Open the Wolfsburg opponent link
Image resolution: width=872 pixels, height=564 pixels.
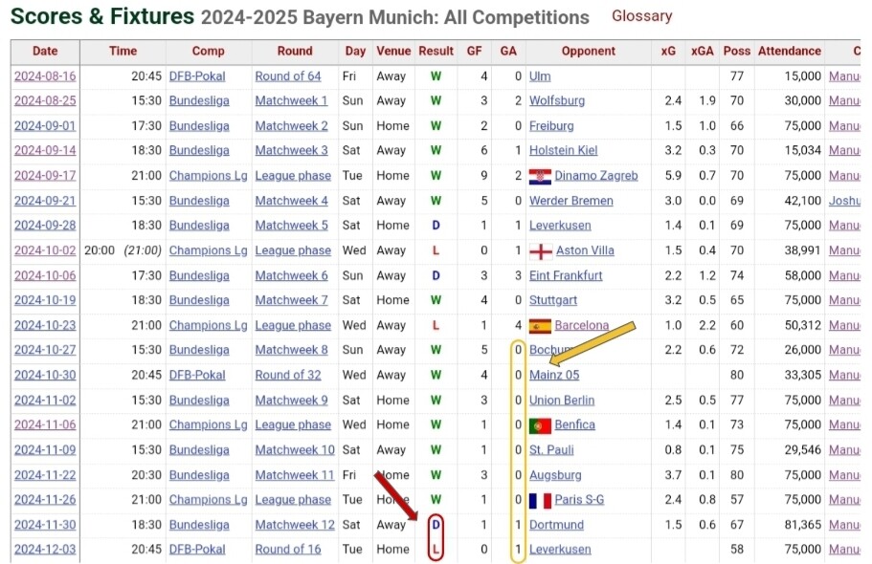[557, 100]
